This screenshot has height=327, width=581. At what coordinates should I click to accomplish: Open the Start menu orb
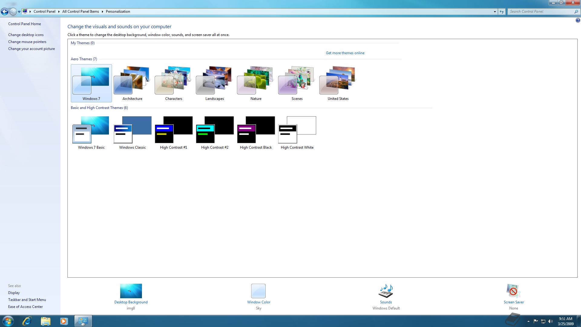(x=8, y=321)
